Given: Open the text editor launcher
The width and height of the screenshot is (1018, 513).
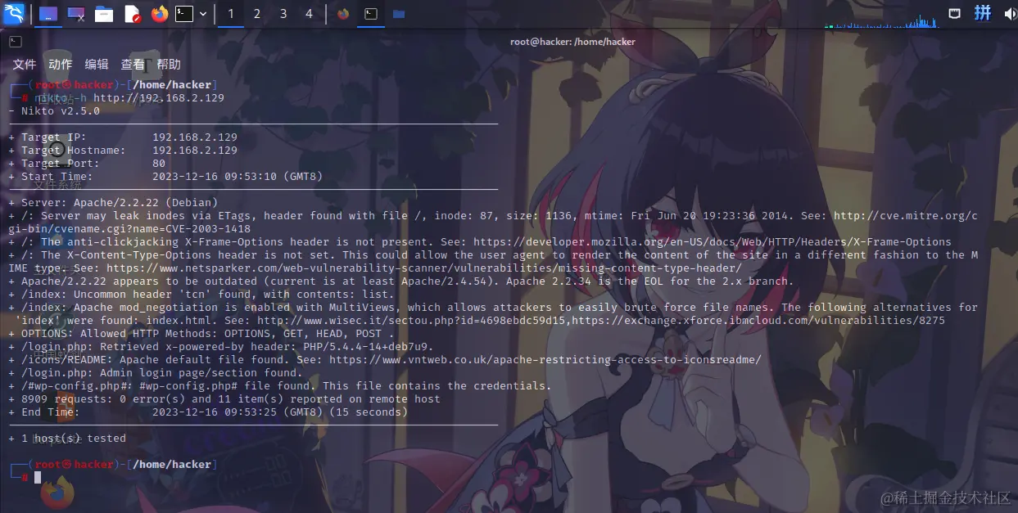Looking at the screenshot, I should (132, 14).
